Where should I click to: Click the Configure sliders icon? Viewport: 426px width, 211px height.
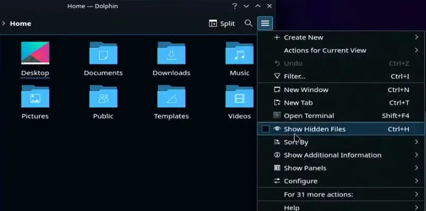point(277,181)
